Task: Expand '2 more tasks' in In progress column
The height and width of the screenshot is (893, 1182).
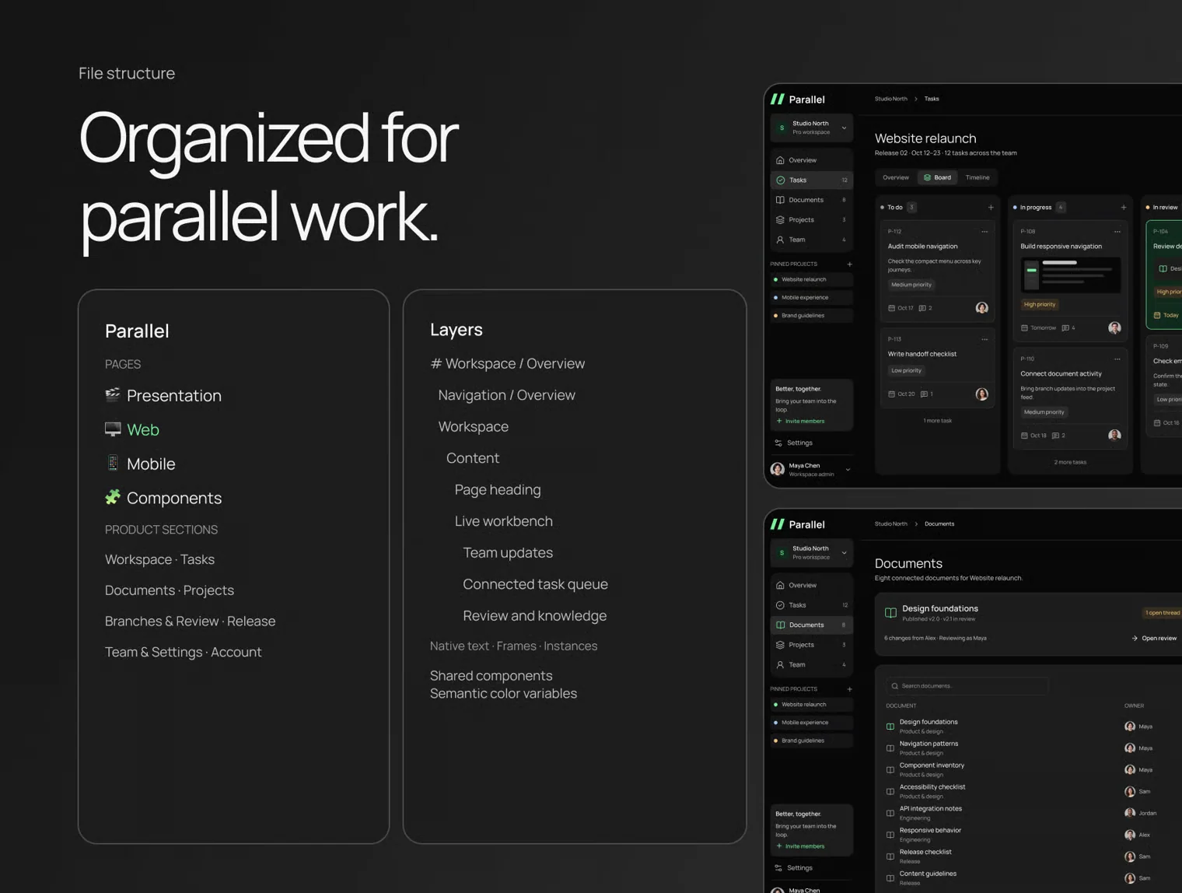Action: click(x=1070, y=462)
